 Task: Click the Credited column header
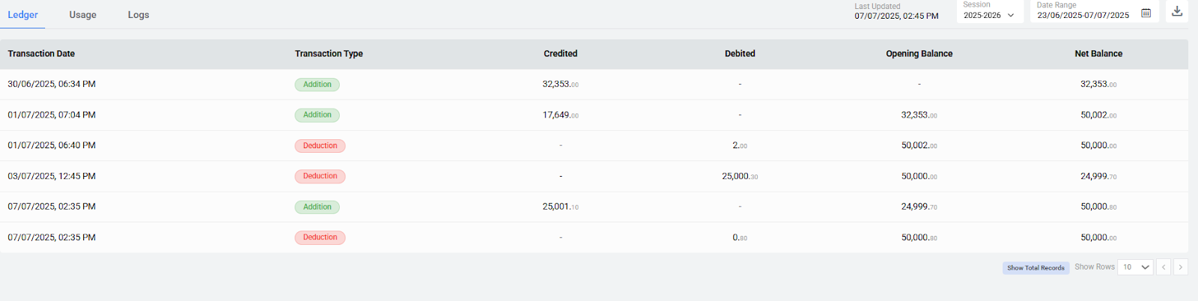tap(560, 54)
